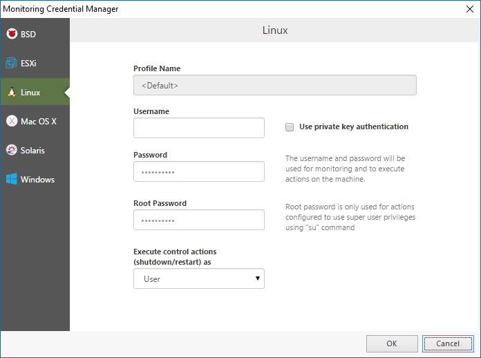The width and height of the screenshot is (481, 358).
Task: Click the 'Use private key authentication' label
Action: pos(354,126)
